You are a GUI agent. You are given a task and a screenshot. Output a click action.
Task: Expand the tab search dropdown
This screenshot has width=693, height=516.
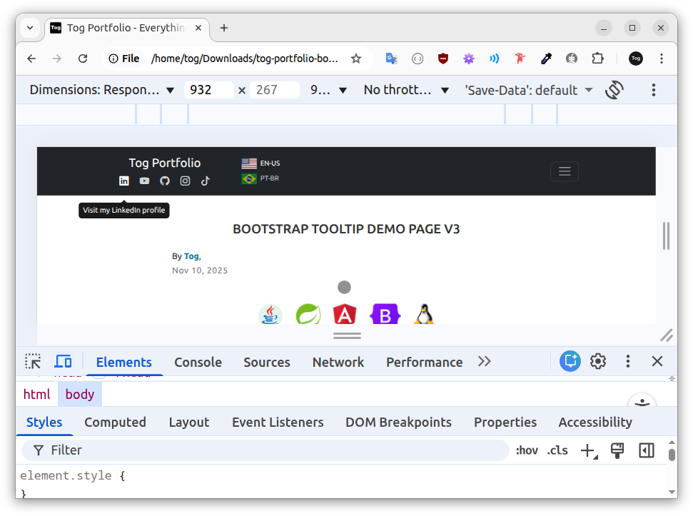click(30, 28)
